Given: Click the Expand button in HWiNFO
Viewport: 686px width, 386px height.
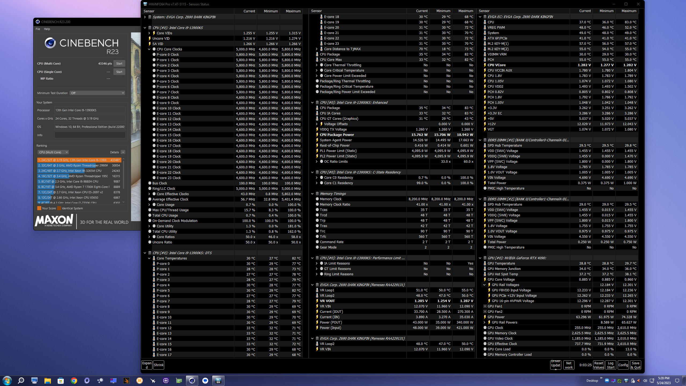Looking at the screenshot, I should [x=147, y=365].
